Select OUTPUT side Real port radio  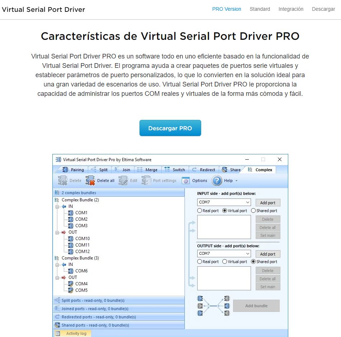[199, 262]
